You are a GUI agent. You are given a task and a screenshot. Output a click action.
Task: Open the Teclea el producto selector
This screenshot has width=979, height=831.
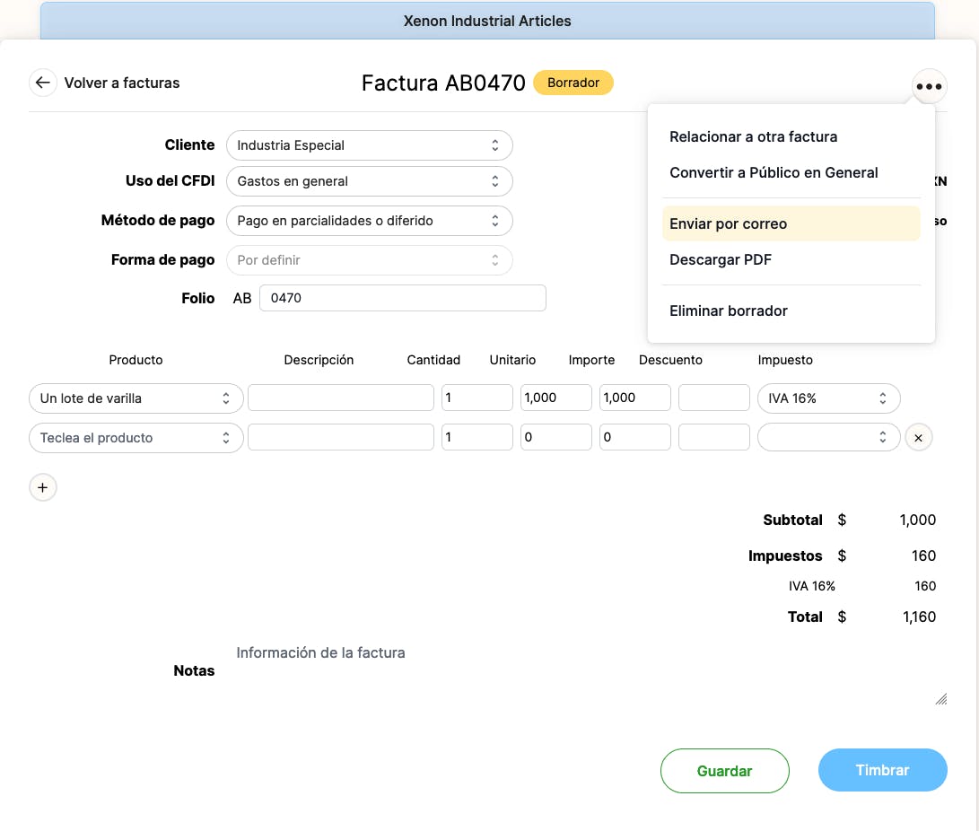(x=135, y=438)
